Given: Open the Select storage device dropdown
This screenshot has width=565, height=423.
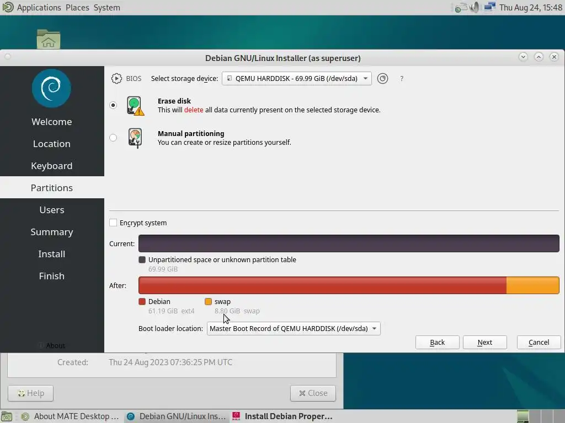Looking at the screenshot, I should click(x=296, y=78).
